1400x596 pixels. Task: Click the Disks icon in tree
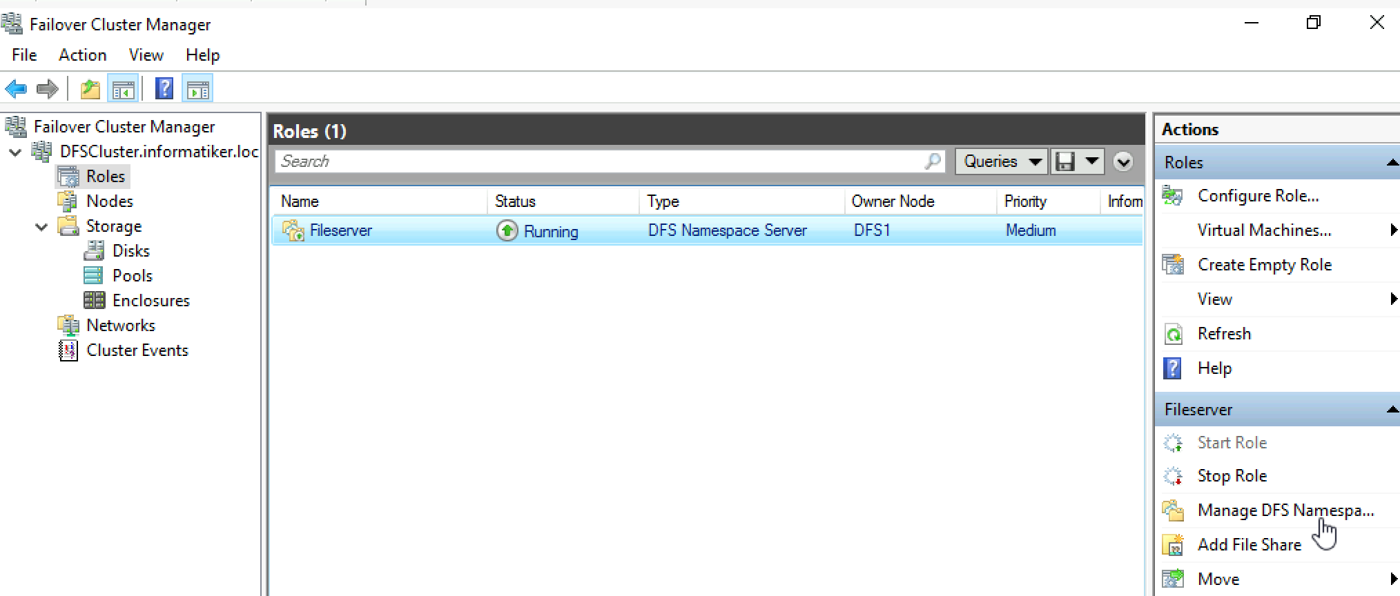94,250
